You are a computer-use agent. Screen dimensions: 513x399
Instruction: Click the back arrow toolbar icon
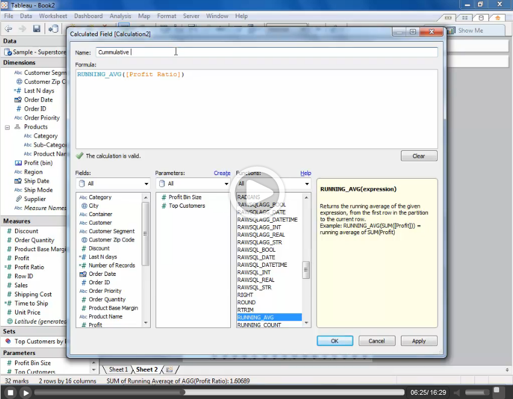[x=8, y=29]
